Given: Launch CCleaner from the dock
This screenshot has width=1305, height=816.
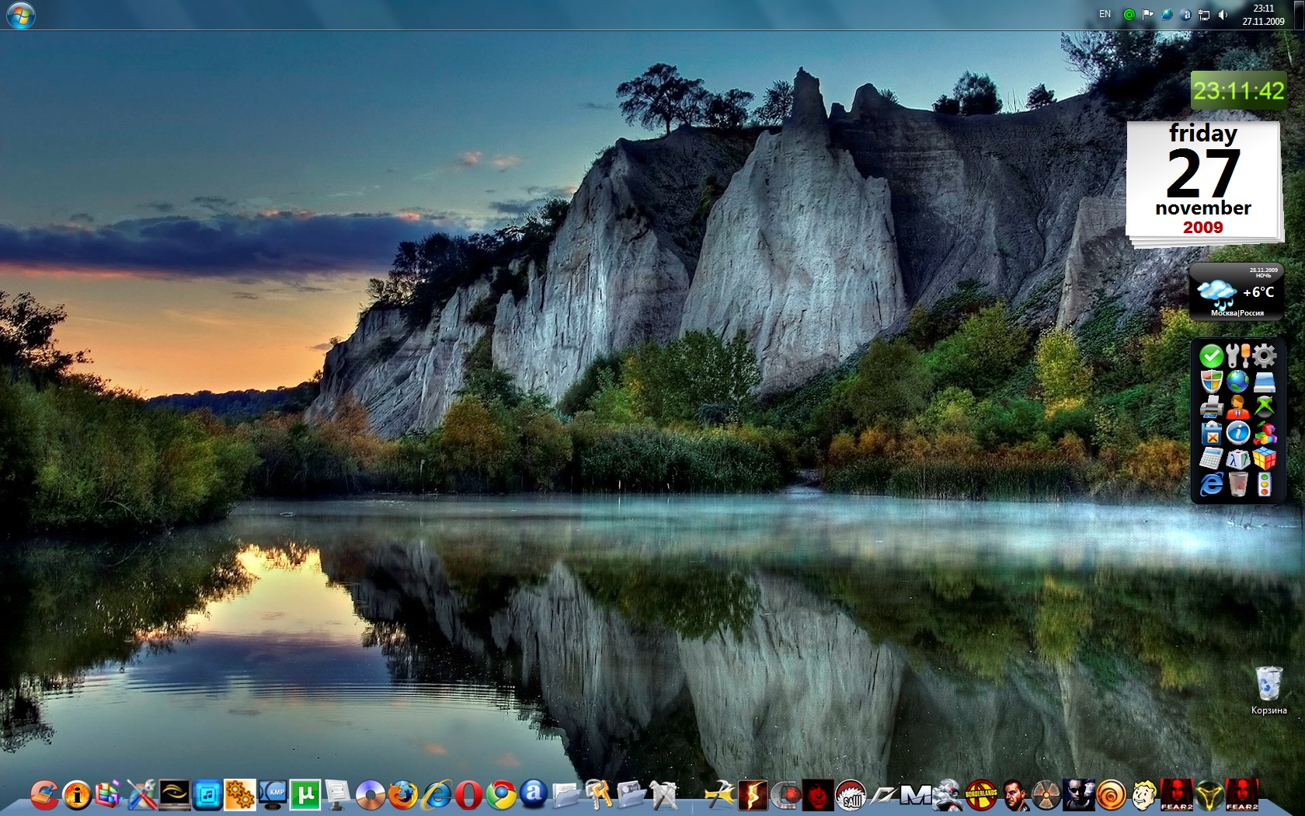Looking at the screenshot, I should pos(45,795).
